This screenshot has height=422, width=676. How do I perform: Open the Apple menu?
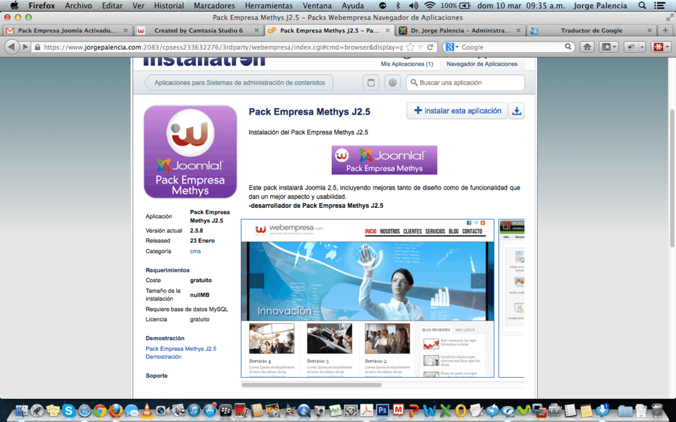coord(14,6)
